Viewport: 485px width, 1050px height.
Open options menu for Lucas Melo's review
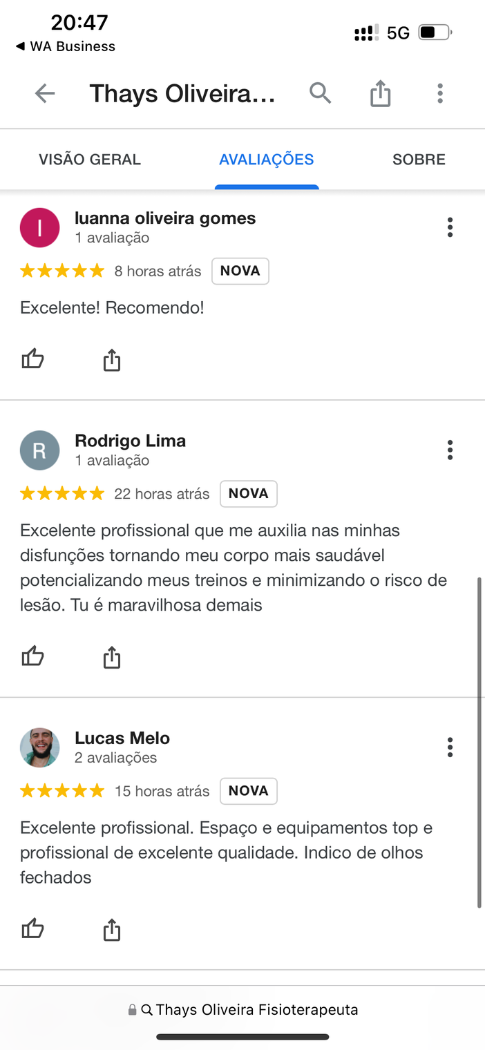tap(450, 747)
